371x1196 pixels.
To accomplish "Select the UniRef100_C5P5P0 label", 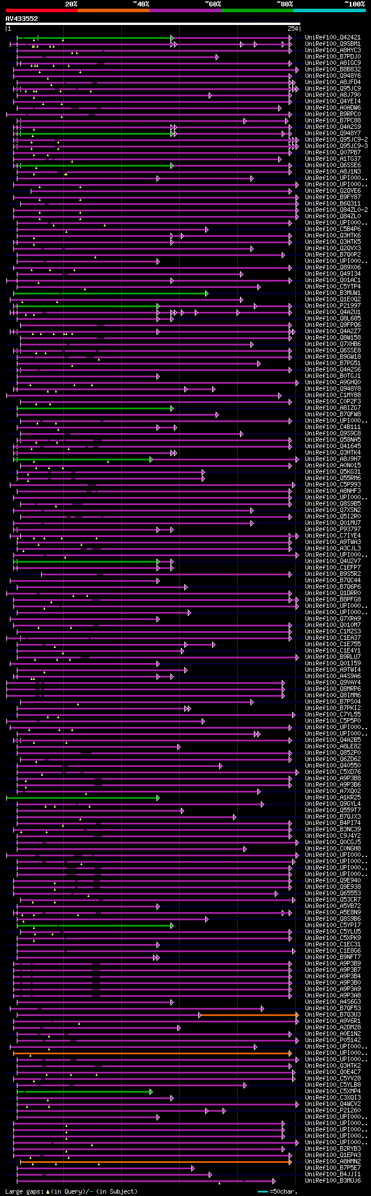I will pyautogui.click(x=333, y=721).
